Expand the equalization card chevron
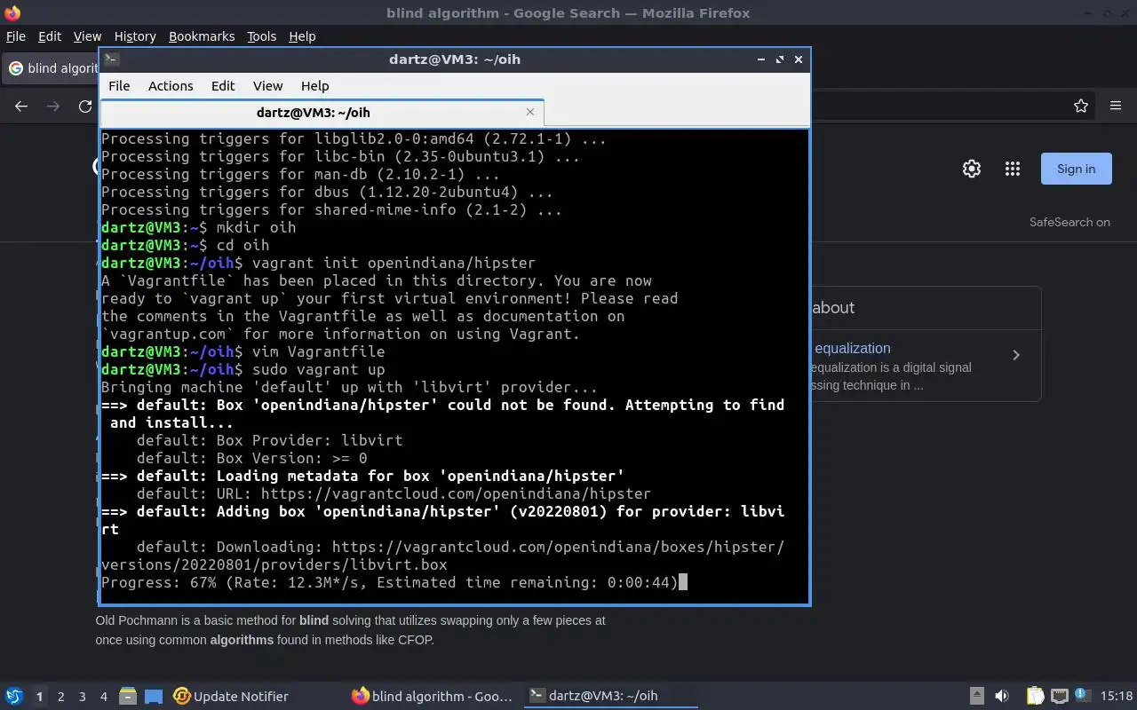This screenshot has width=1137, height=710. [x=1016, y=355]
